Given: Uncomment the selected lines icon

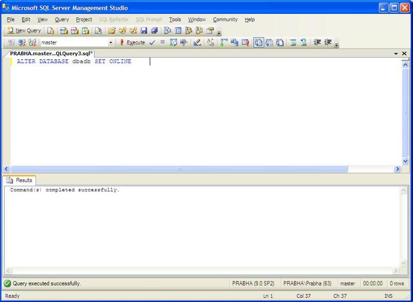Looking at the screenshot, I should pyautogui.click(x=304, y=43).
